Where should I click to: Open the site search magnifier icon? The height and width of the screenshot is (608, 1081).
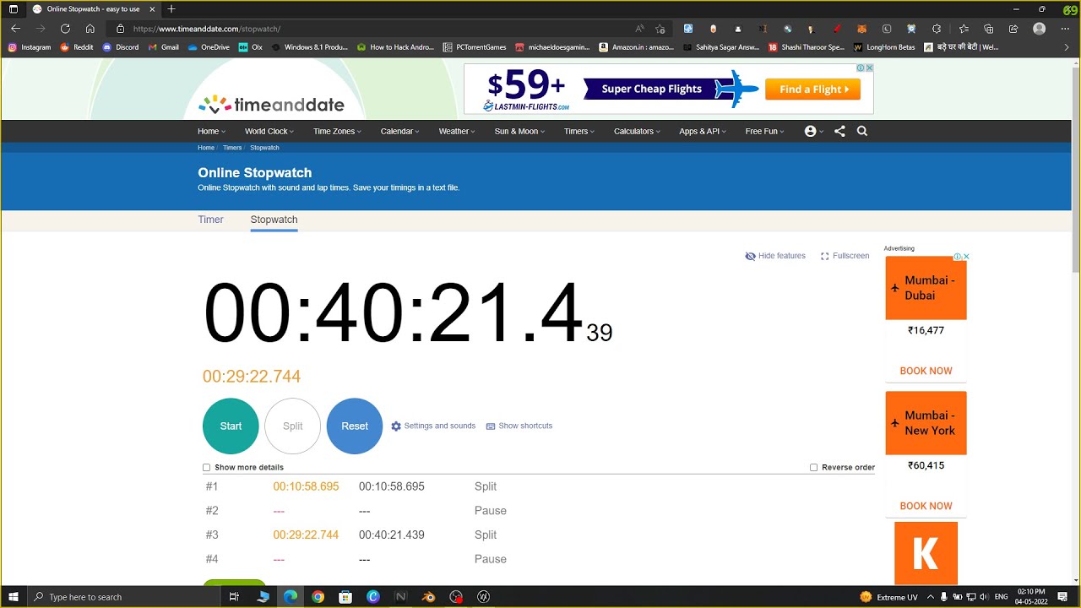pos(862,131)
